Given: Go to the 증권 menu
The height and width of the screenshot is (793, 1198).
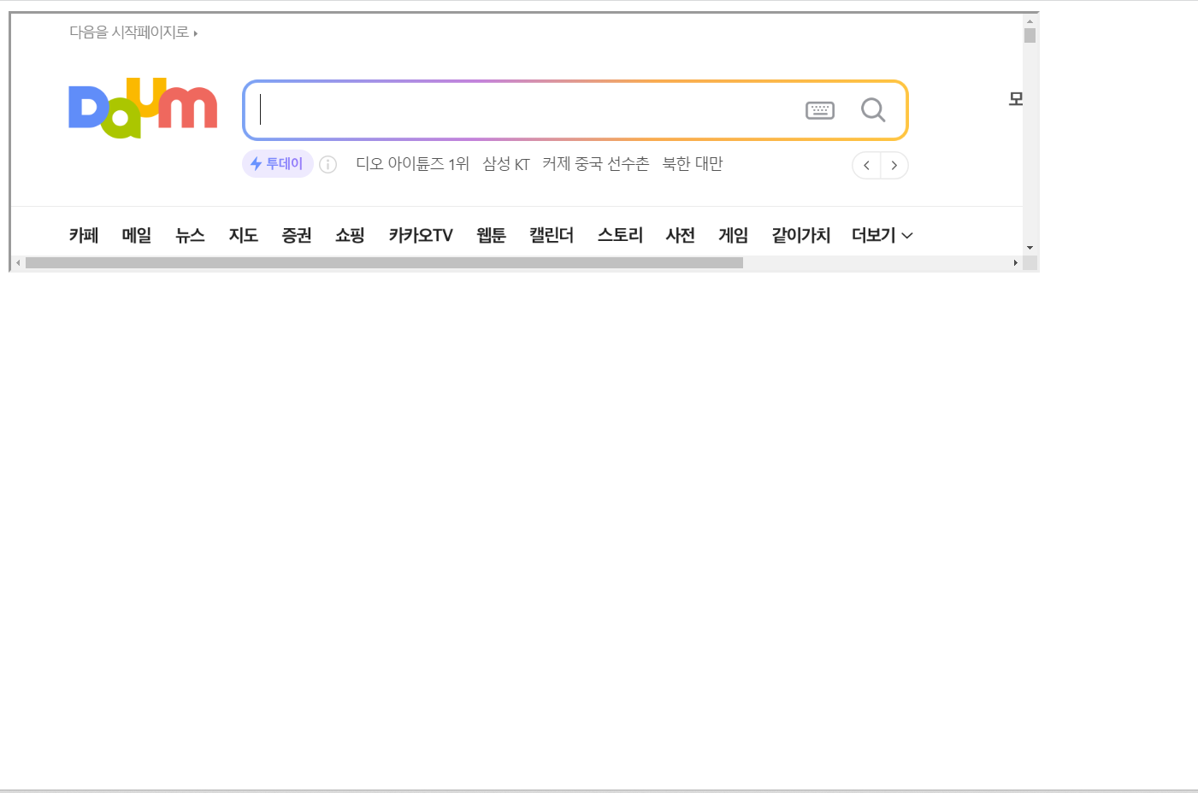Looking at the screenshot, I should [297, 235].
